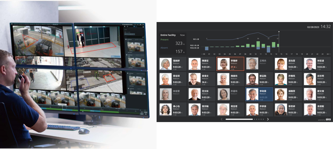The width and height of the screenshot is (333, 149).
Task: Go to the next page of faces
Action: point(268,119)
